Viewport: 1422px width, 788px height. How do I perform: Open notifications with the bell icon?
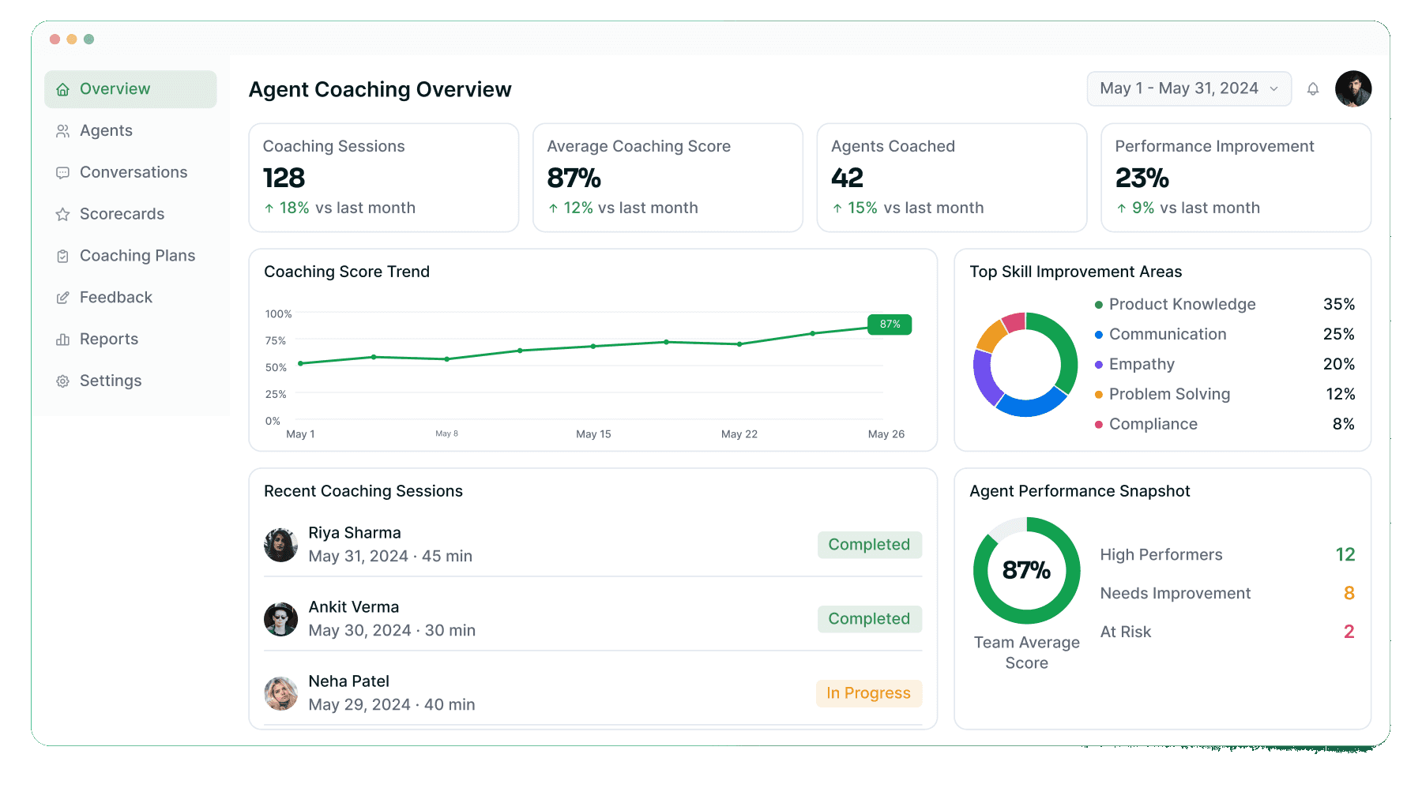tap(1313, 89)
